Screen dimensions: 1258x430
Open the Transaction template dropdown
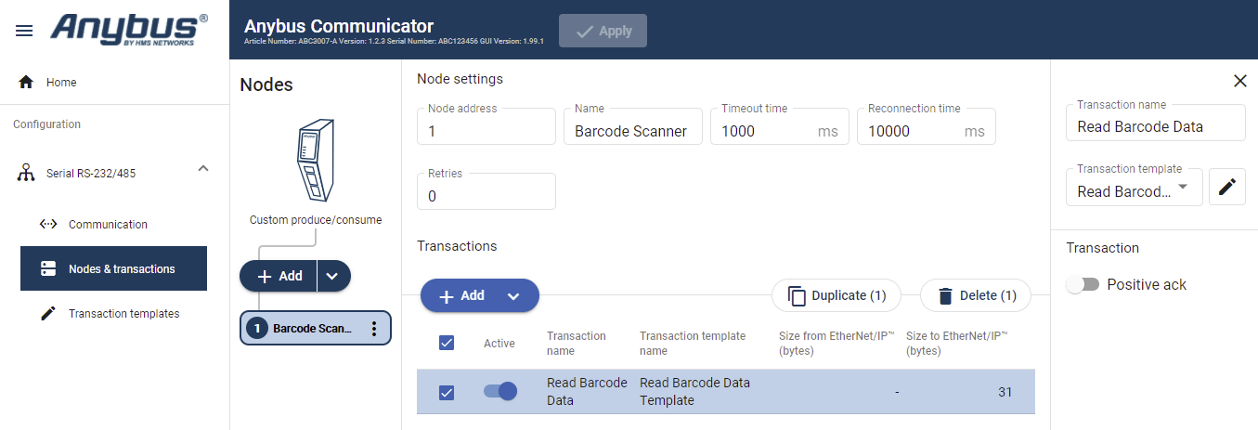[1135, 187]
